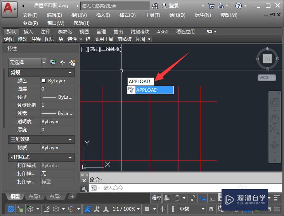Click the 3D object snap cube icon
Viewport: 284px width, 216px height.
(30, 209)
